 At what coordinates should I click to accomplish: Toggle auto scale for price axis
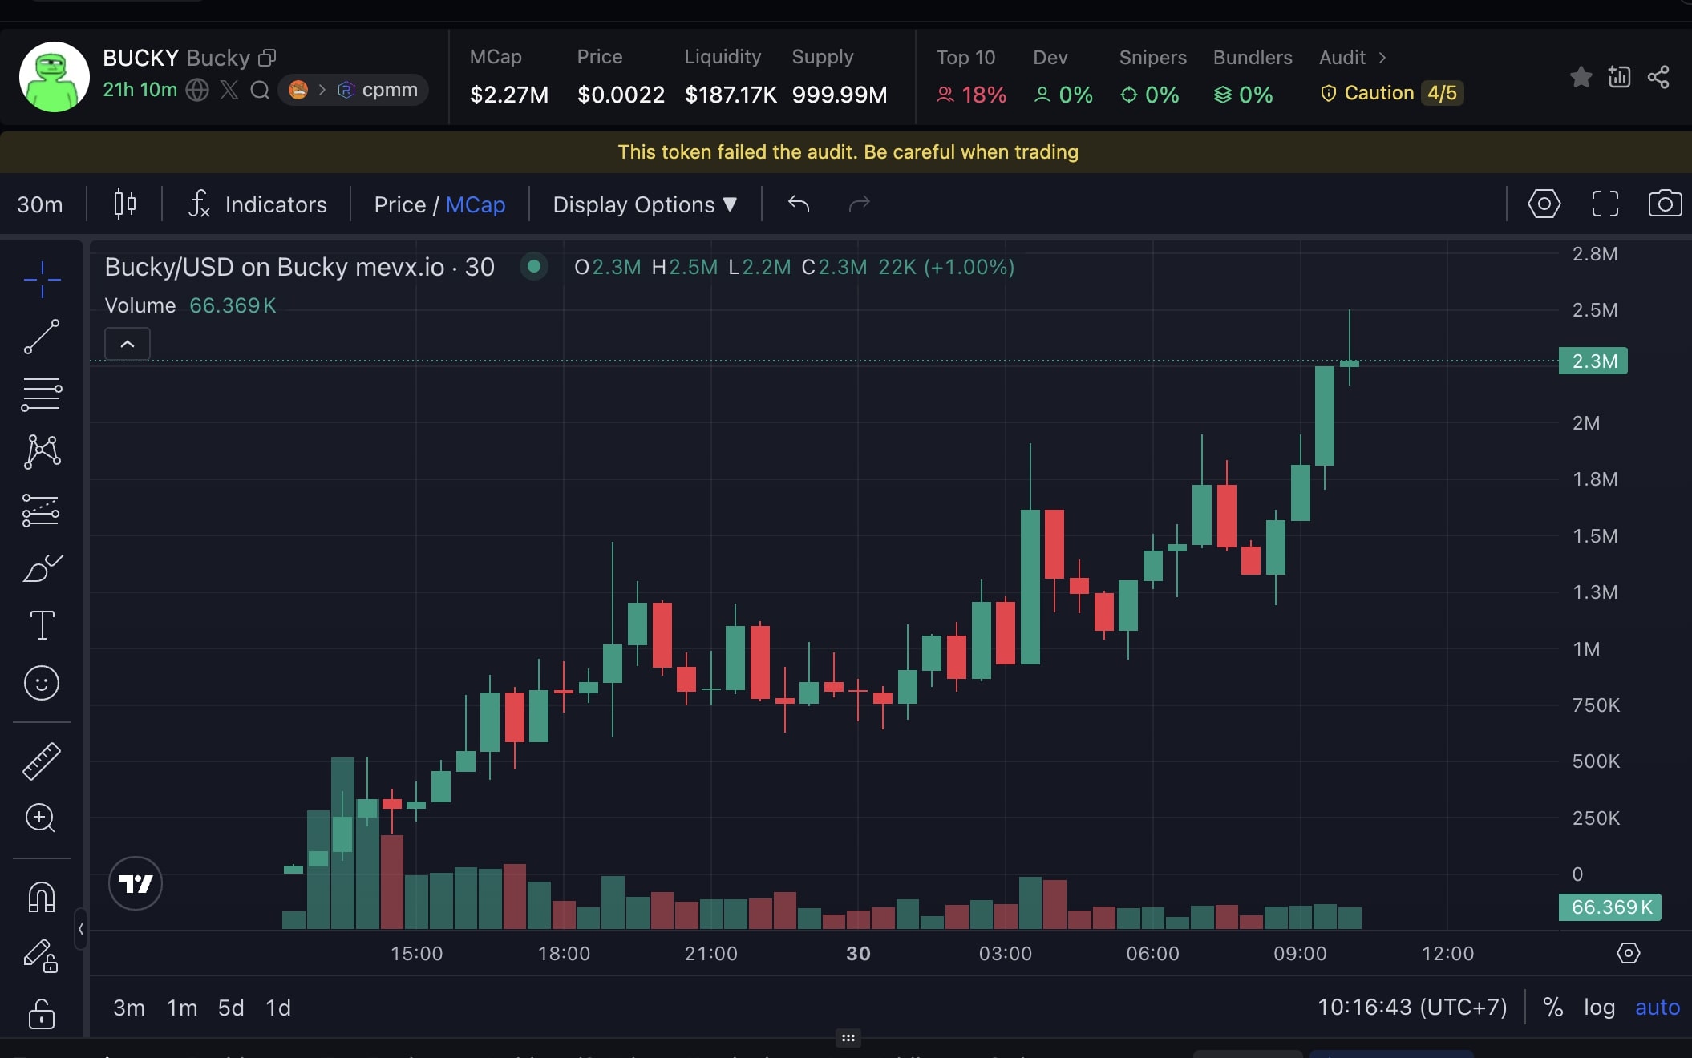coord(1658,1007)
